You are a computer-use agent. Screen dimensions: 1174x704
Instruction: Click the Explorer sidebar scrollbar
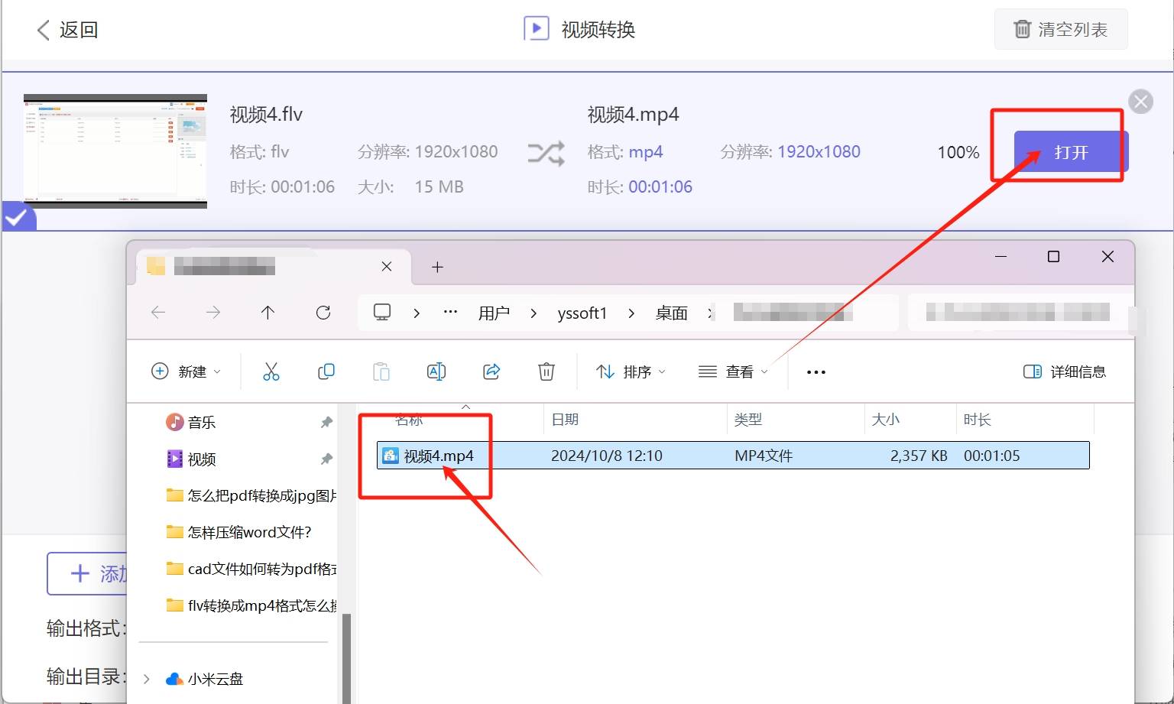click(x=346, y=657)
